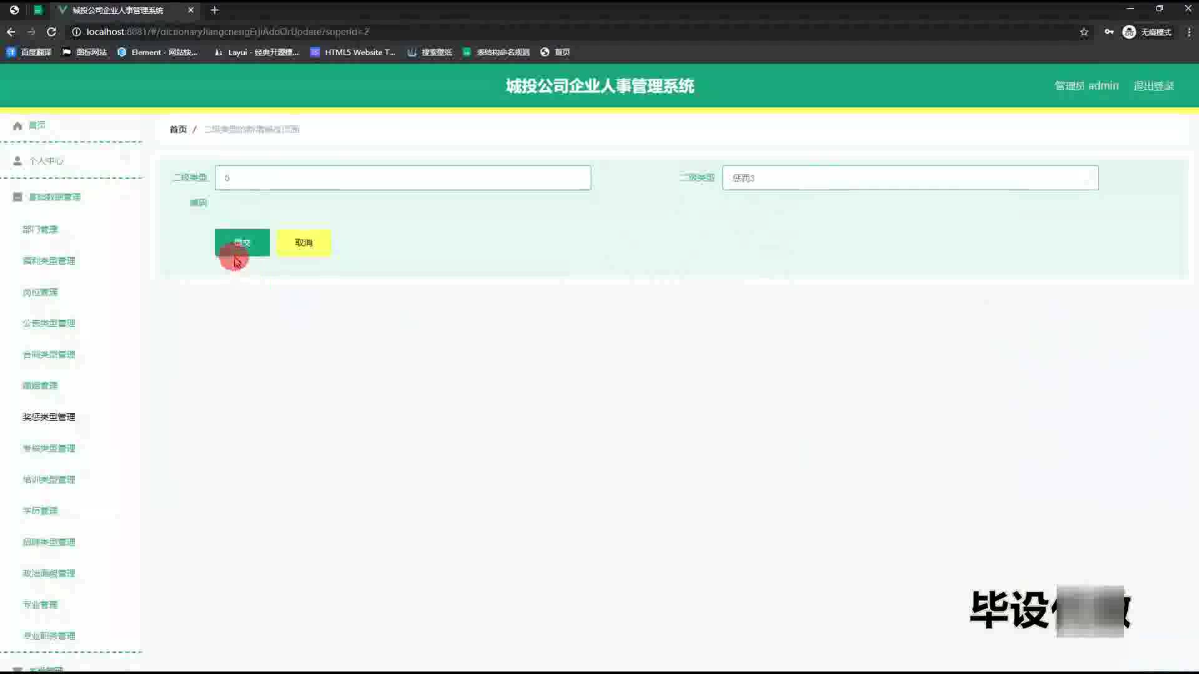Open the 搜索壁纸 bookmark
The image size is (1199, 674).
(430, 52)
